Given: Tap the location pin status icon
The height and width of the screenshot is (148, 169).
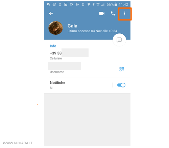Looking at the screenshot, I should 89,4.
